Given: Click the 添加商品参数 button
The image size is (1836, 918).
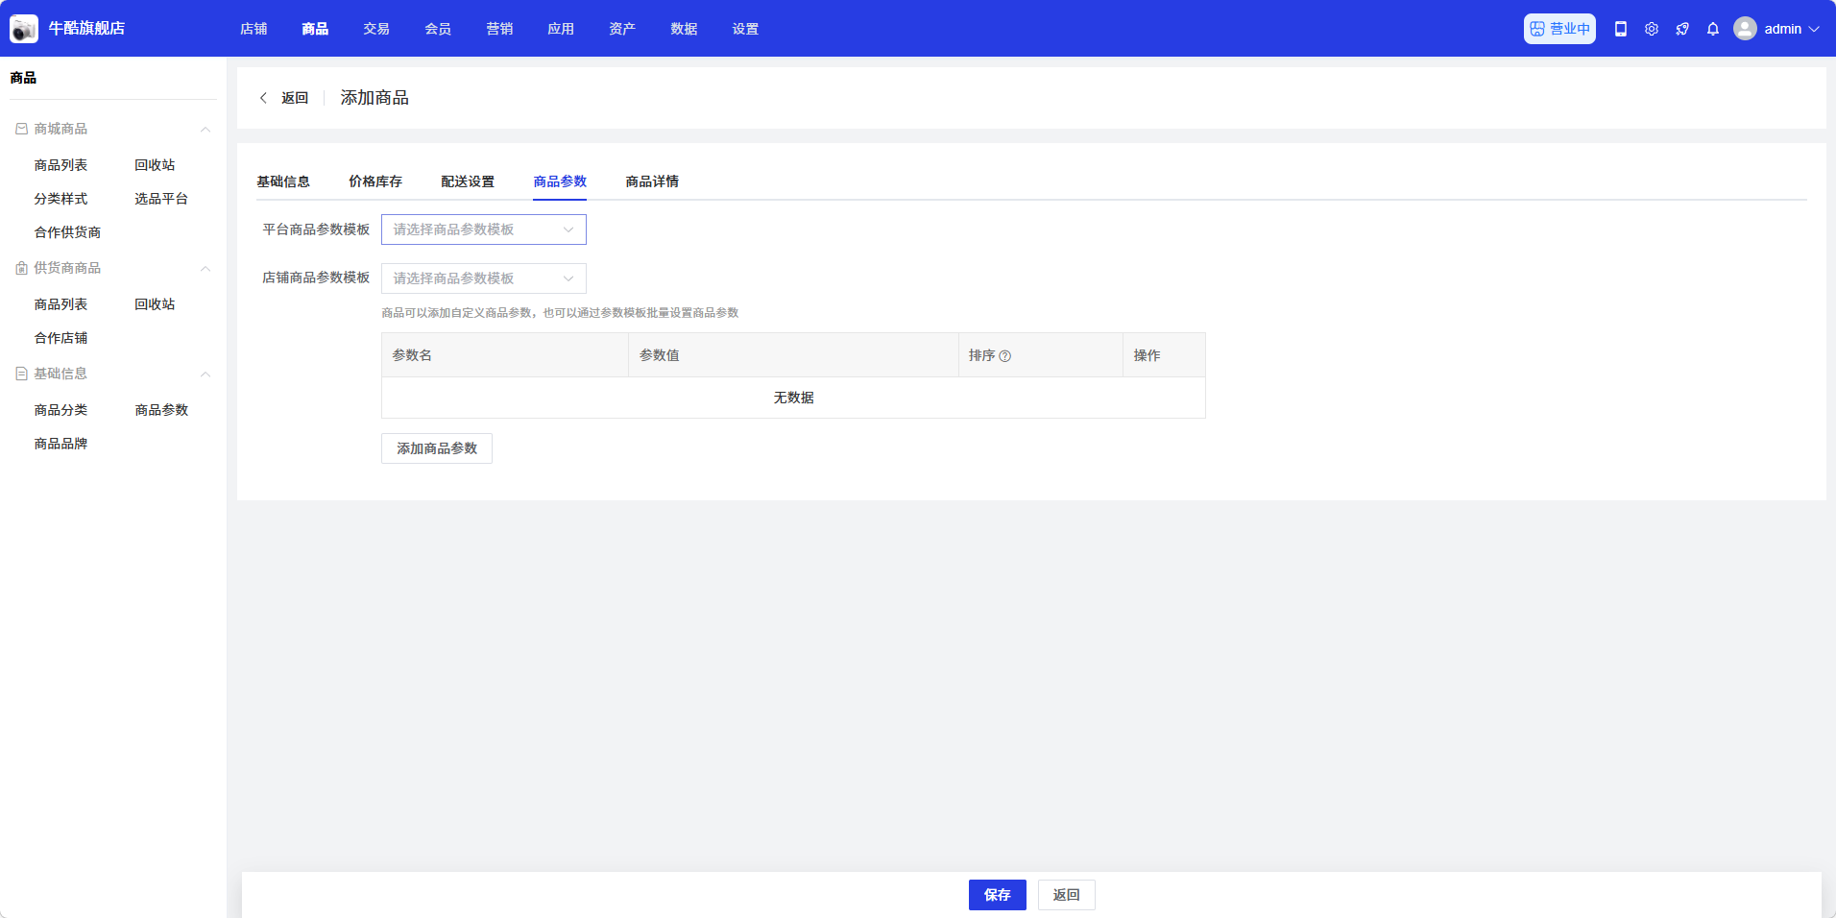Looking at the screenshot, I should [x=437, y=448].
